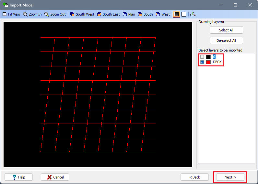Toggle the highlighted orange list display icon
Screen dimensions: 258x184
176,14
